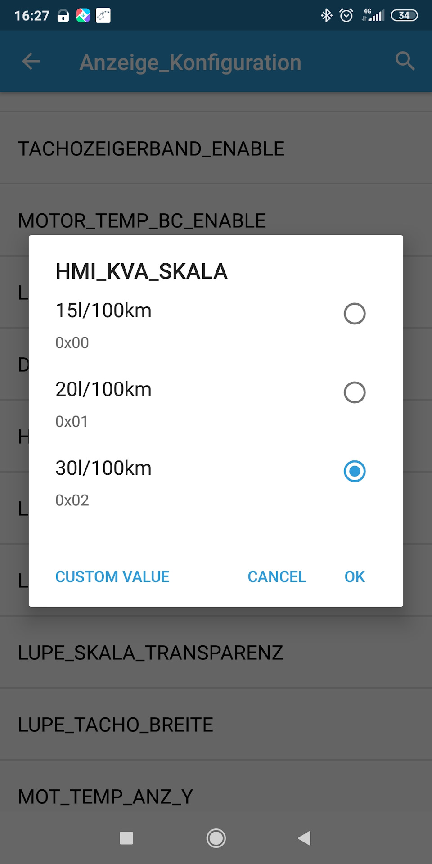The height and width of the screenshot is (864, 432).
Task: Tap the Android back navigation triangle
Action: pyautogui.click(x=305, y=838)
